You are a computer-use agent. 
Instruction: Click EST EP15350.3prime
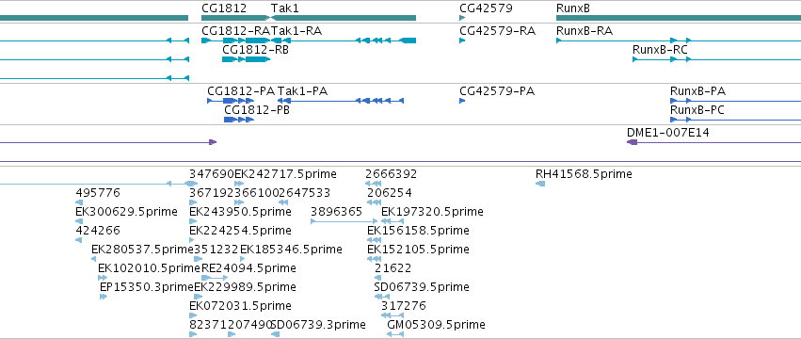tap(147, 287)
